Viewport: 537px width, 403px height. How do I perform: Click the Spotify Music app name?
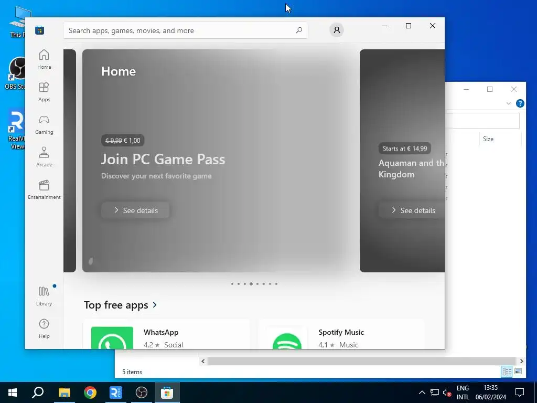point(341,332)
